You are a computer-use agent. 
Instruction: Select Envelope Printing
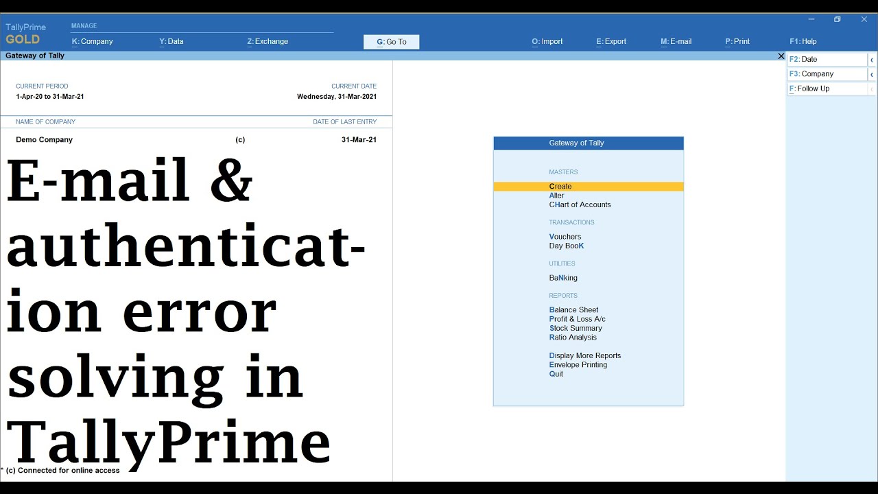pos(578,364)
